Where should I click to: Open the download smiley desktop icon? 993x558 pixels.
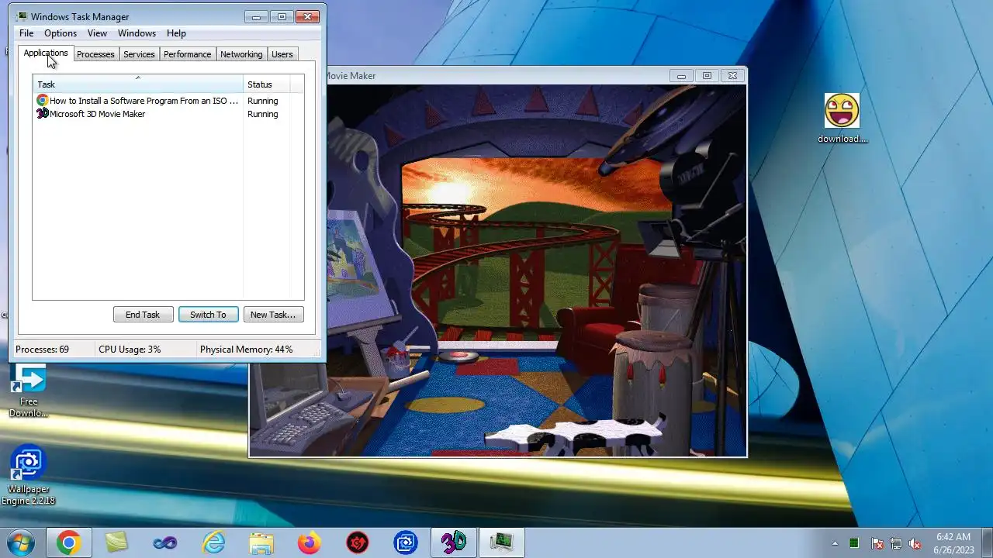tap(842, 119)
